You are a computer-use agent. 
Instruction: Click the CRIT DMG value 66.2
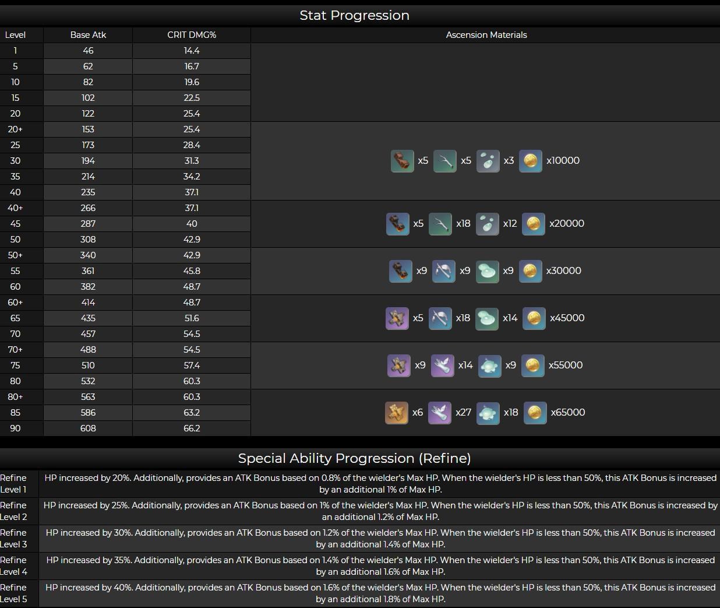click(192, 428)
